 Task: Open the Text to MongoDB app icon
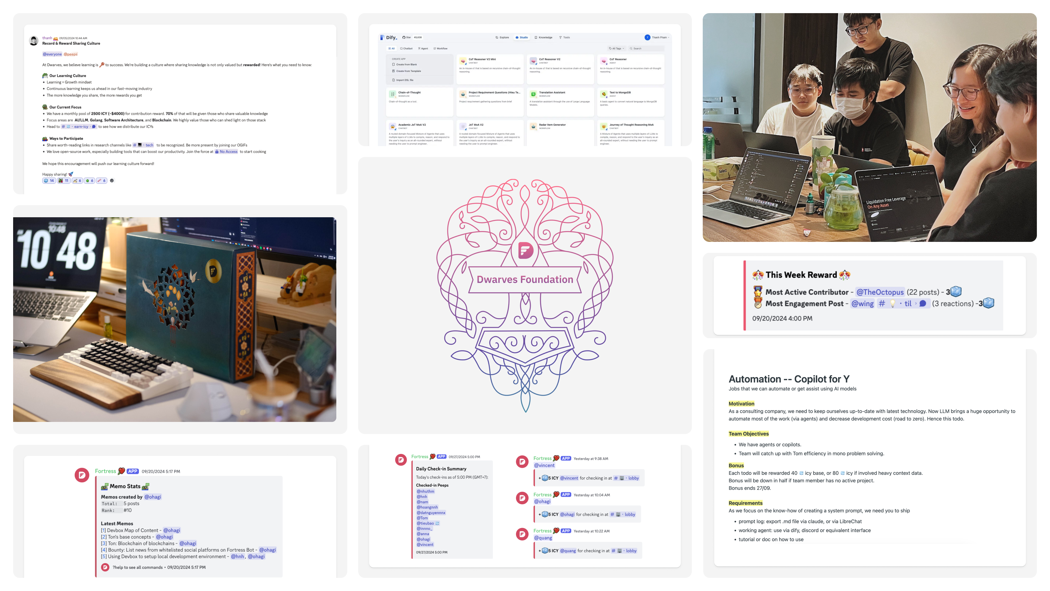pyautogui.click(x=604, y=94)
